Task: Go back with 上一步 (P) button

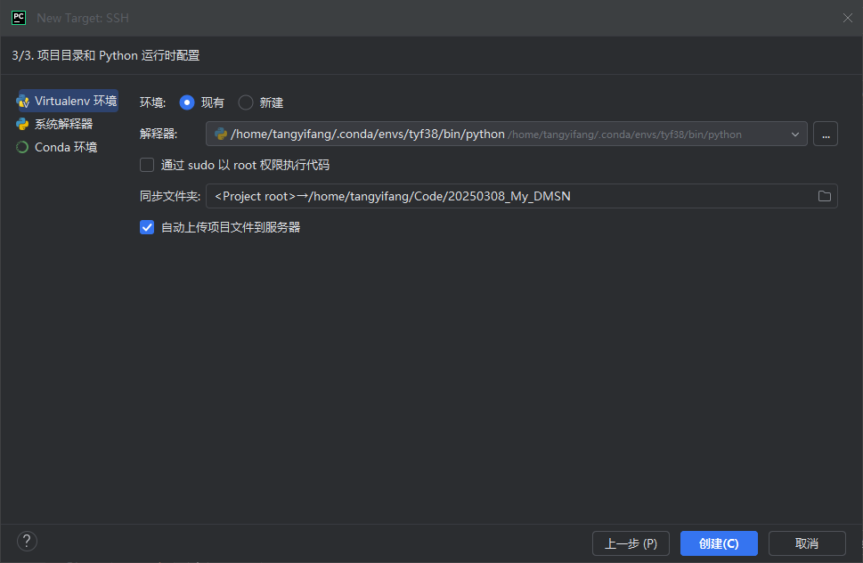Action: 631,543
